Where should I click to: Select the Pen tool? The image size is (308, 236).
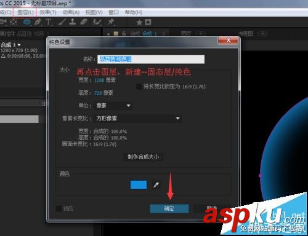(38, 22)
